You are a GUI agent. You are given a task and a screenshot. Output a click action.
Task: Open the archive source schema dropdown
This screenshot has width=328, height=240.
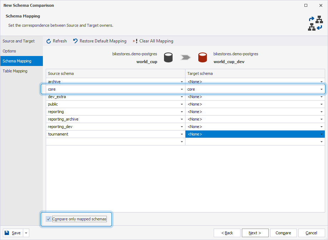[182, 82]
